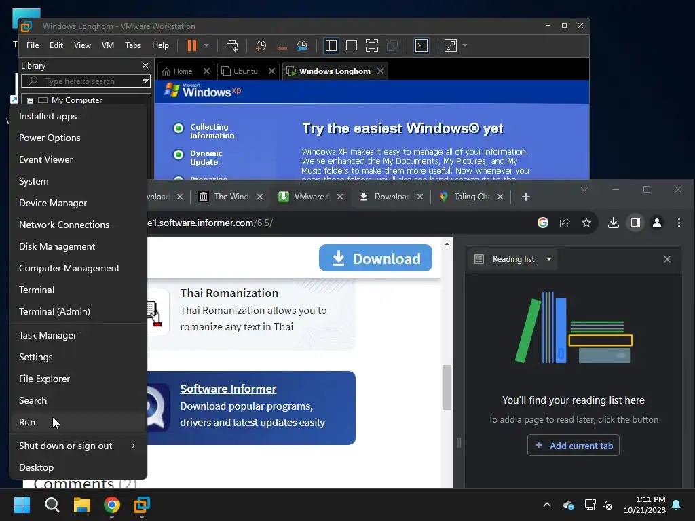Open the notification bell in the taskbar
Viewport: 695px width, 521px height.
pyautogui.click(x=676, y=505)
